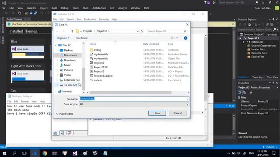The height and width of the screenshot is (157, 280).
Task: Select the Debug folder
Action: [98, 50]
